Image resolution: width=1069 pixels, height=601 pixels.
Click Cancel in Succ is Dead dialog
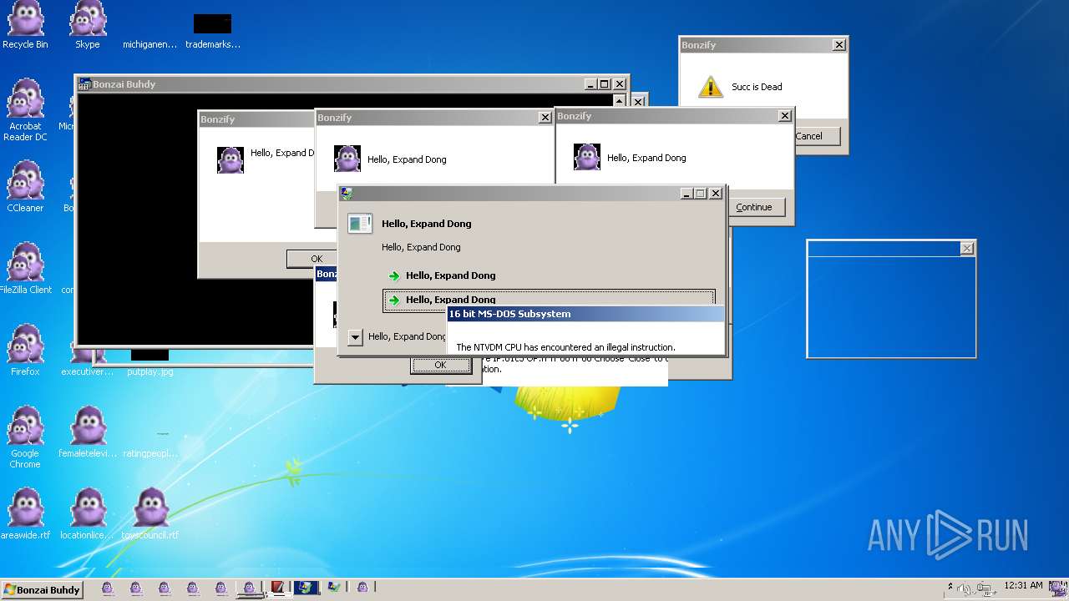click(808, 136)
